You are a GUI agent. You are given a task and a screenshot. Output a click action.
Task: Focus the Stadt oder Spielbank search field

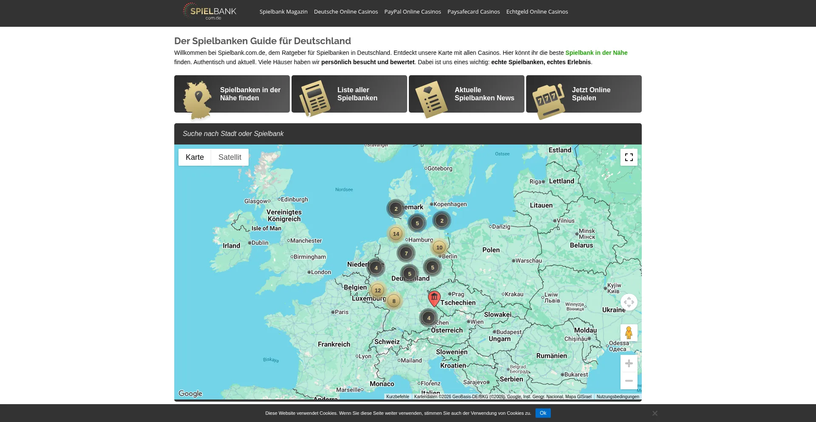pyautogui.click(x=408, y=134)
